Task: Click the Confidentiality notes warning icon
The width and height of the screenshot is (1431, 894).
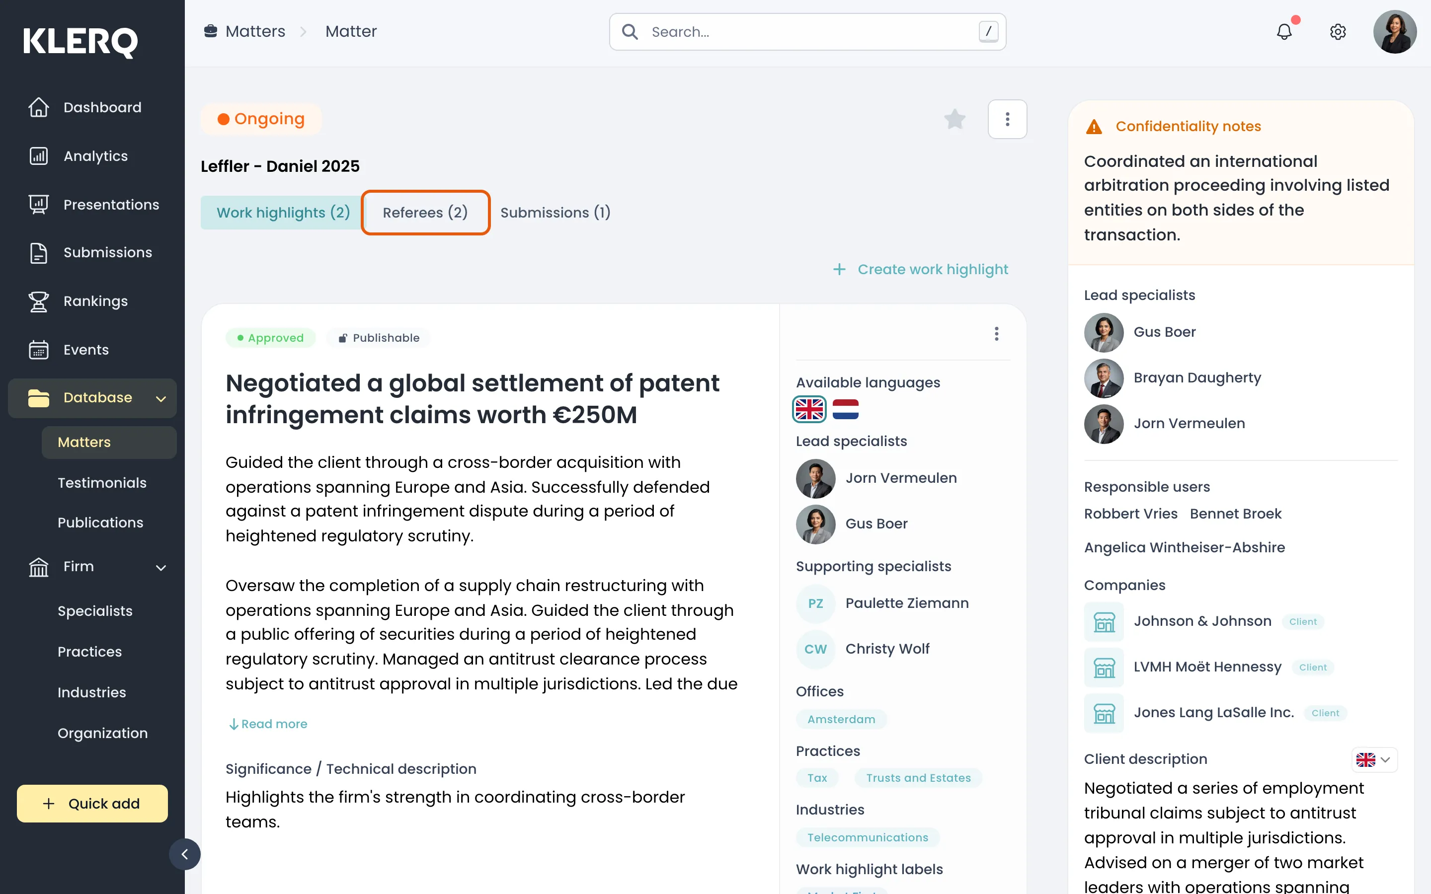Action: [x=1094, y=127]
